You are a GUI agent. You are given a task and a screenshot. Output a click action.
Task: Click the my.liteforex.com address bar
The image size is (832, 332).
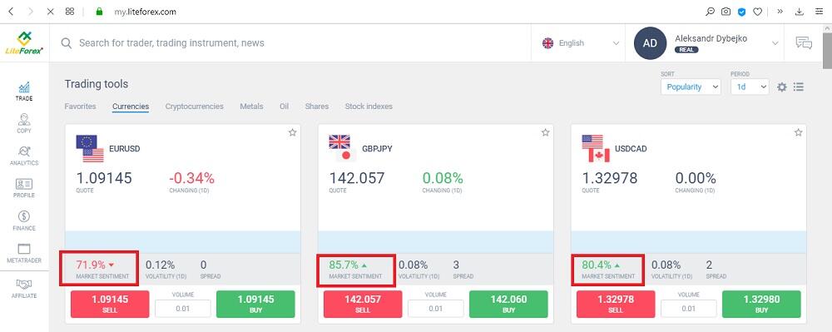point(145,11)
